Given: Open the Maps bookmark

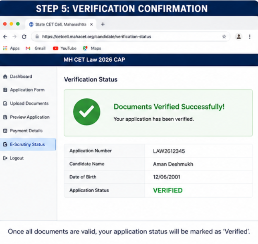Looking at the screenshot, I should (96, 48).
